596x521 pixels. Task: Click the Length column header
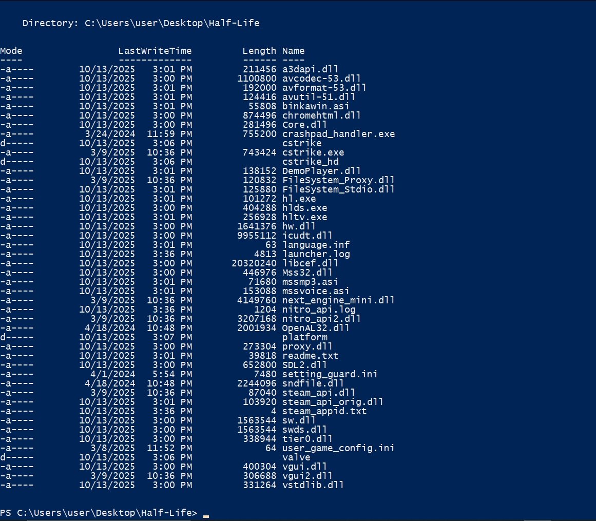pyautogui.click(x=259, y=51)
